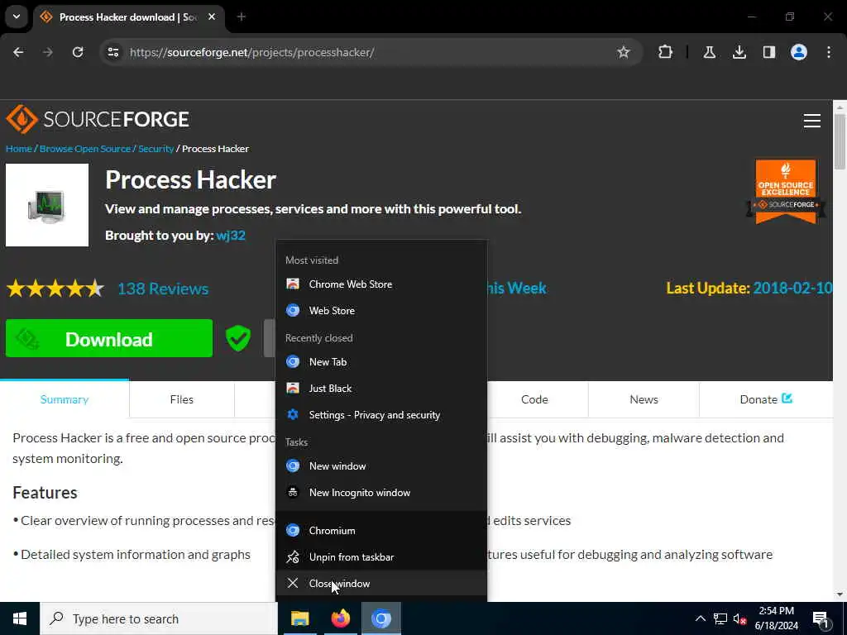Choose Close window in jump list
Screen dimensions: 847x635
(381, 583)
